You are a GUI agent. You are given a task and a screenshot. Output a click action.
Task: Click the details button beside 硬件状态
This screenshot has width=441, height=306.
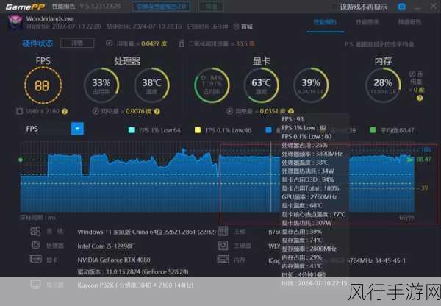click(77, 43)
